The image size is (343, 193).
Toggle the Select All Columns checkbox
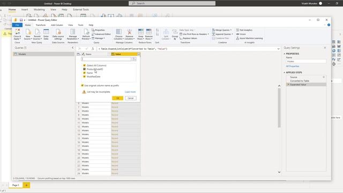[x=84, y=65]
